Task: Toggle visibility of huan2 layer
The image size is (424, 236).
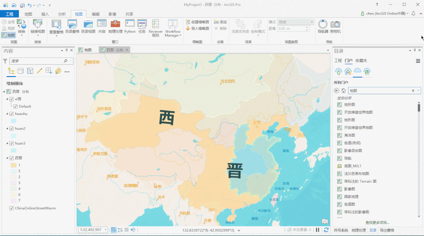Action: (11, 129)
